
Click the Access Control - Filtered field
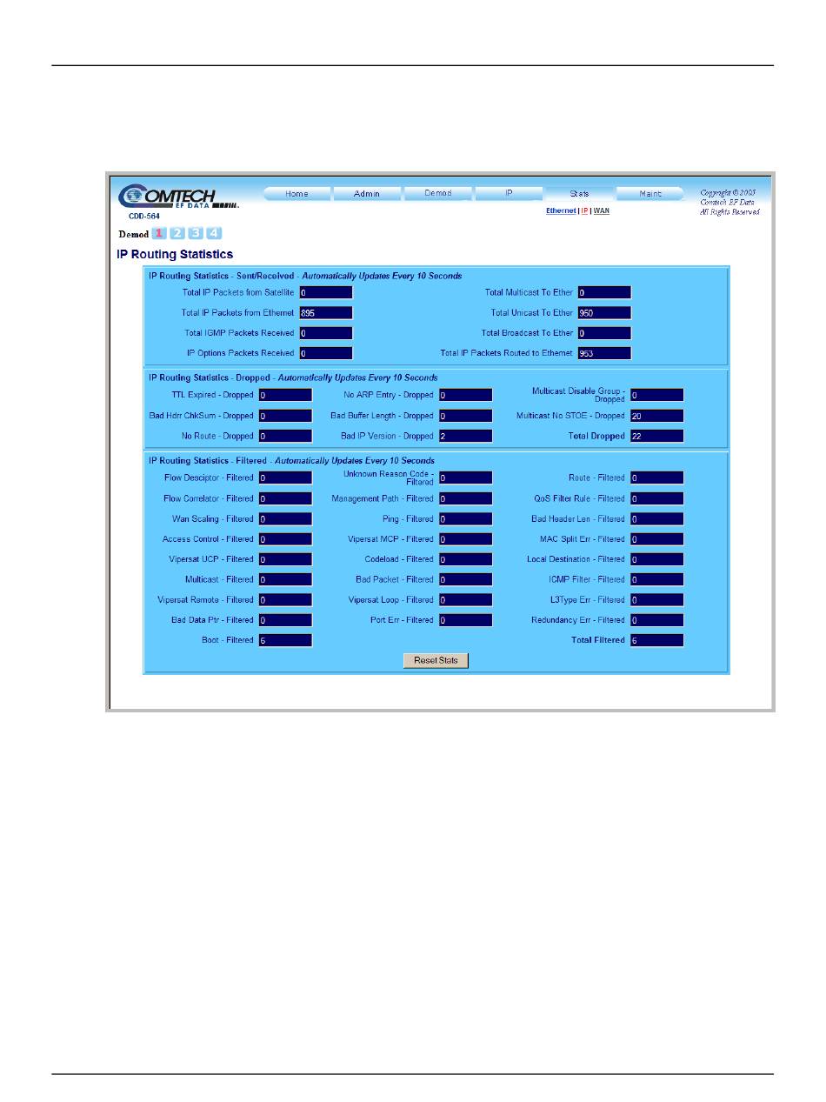tap(285, 539)
